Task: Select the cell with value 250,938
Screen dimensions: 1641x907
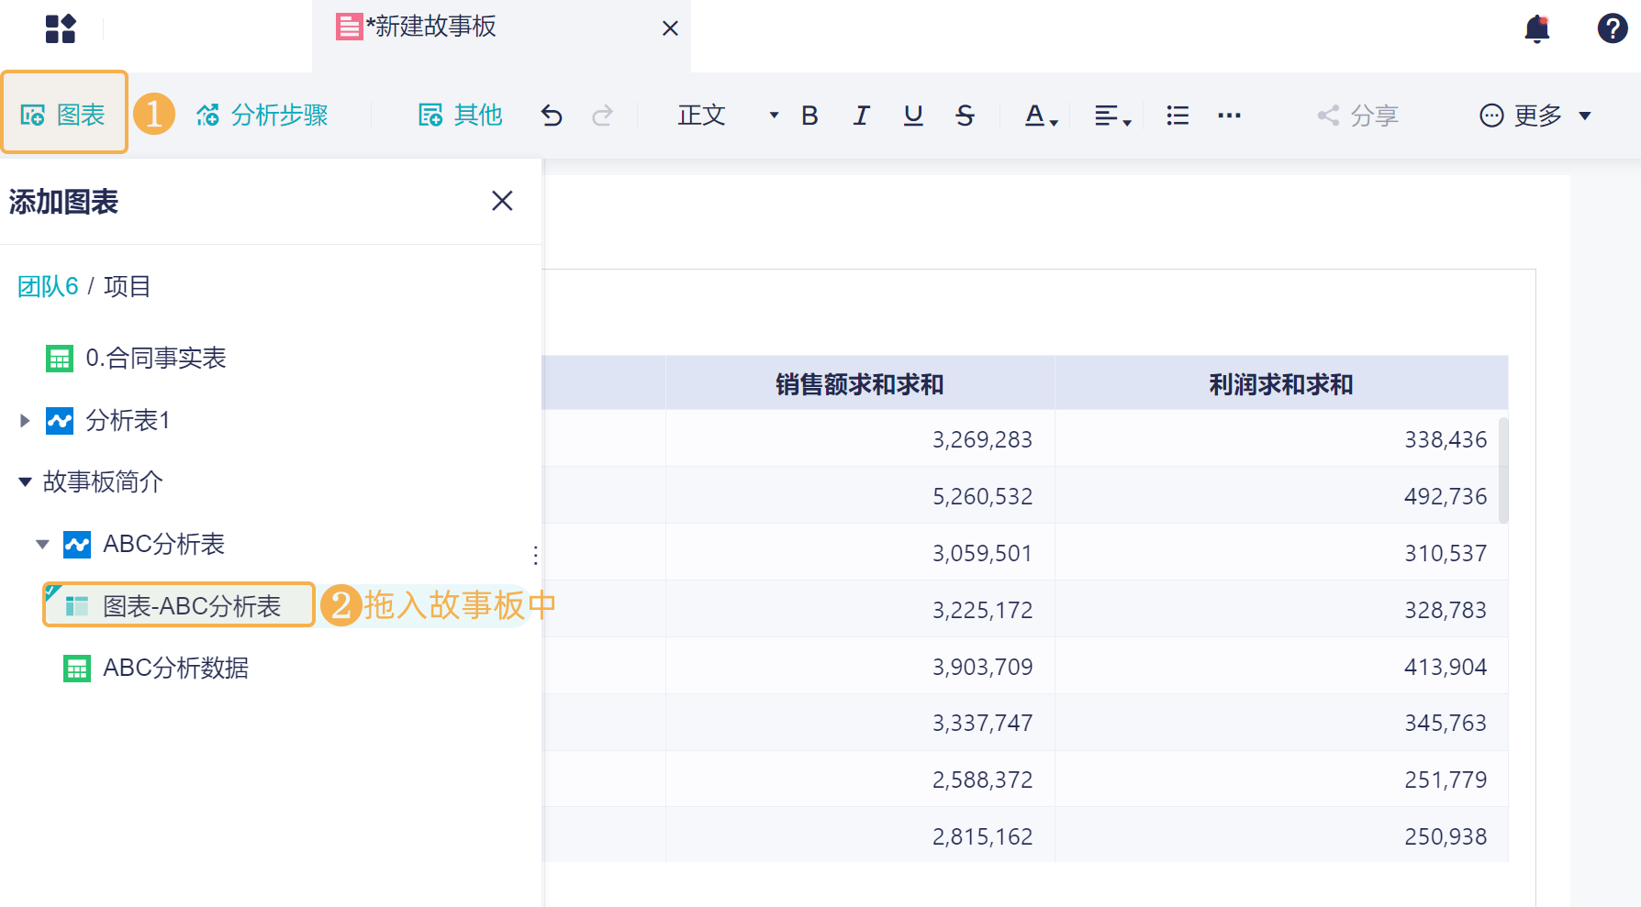Action: 1281,835
